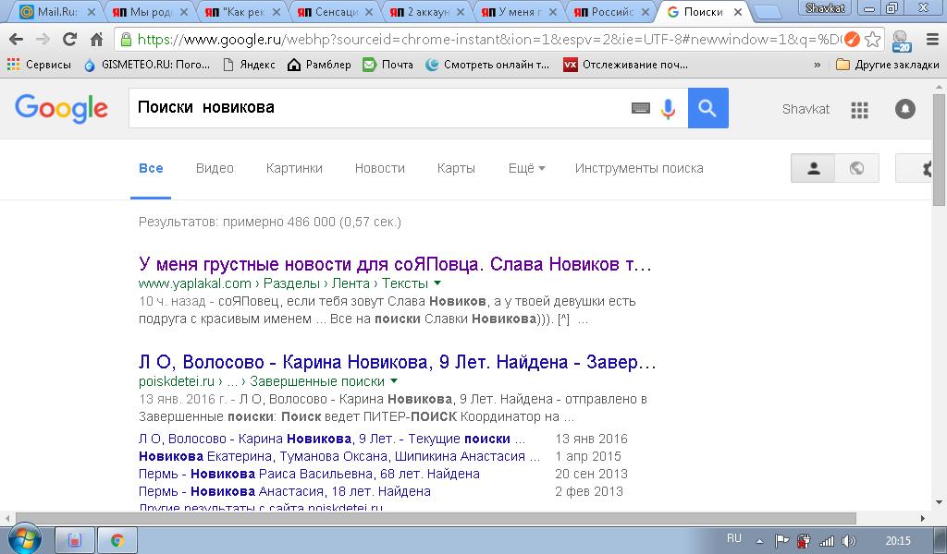Start voice search with microphone
This screenshot has height=554, width=947.
(668, 109)
